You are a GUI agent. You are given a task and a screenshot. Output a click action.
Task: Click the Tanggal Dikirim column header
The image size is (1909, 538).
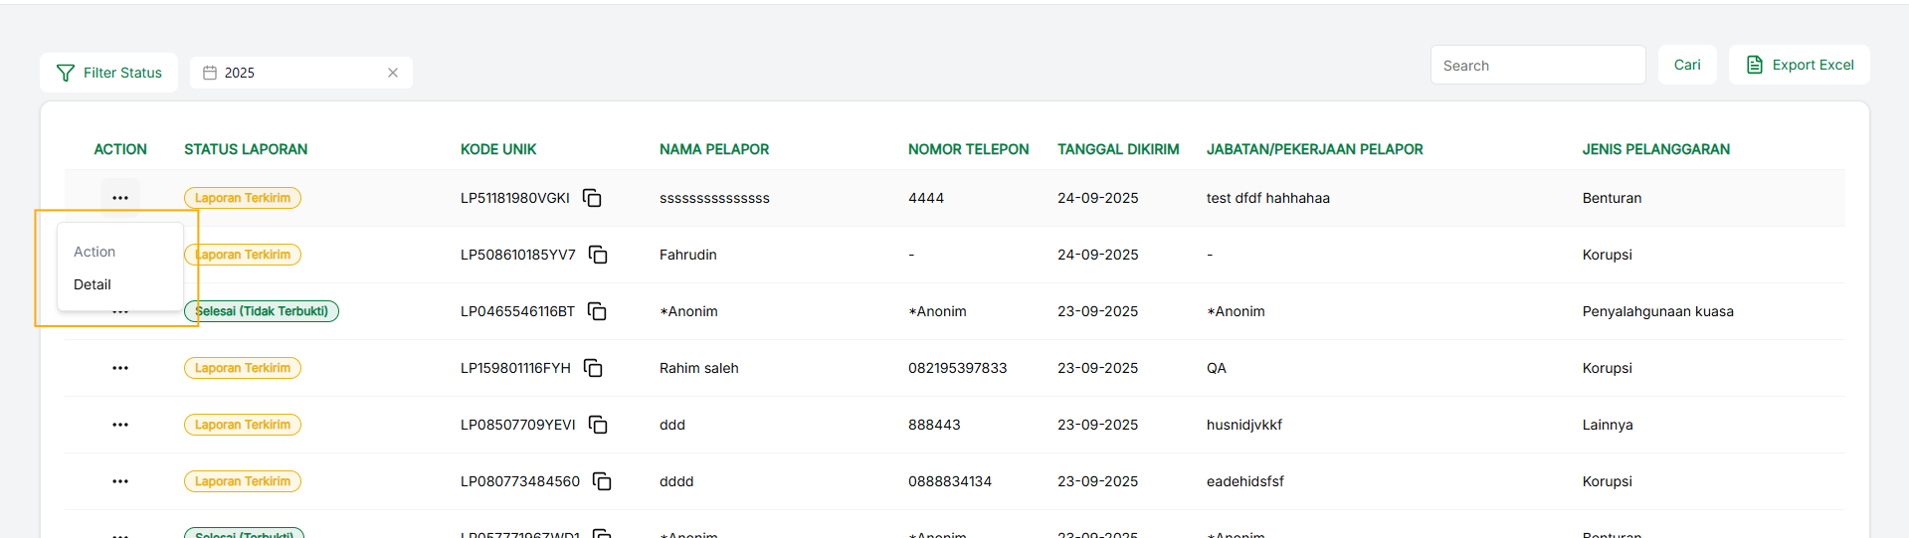(x=1118, y=149)
